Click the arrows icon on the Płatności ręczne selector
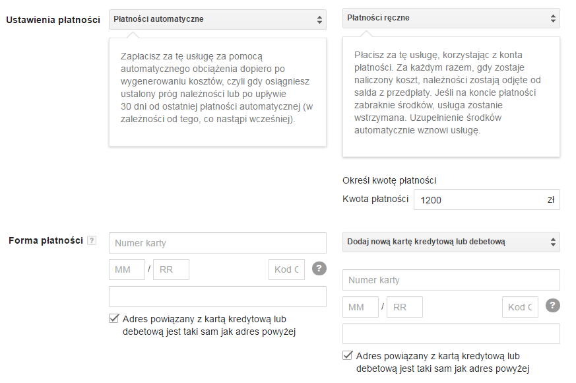The height and width of the screenshot is (383, 576). 552,18
